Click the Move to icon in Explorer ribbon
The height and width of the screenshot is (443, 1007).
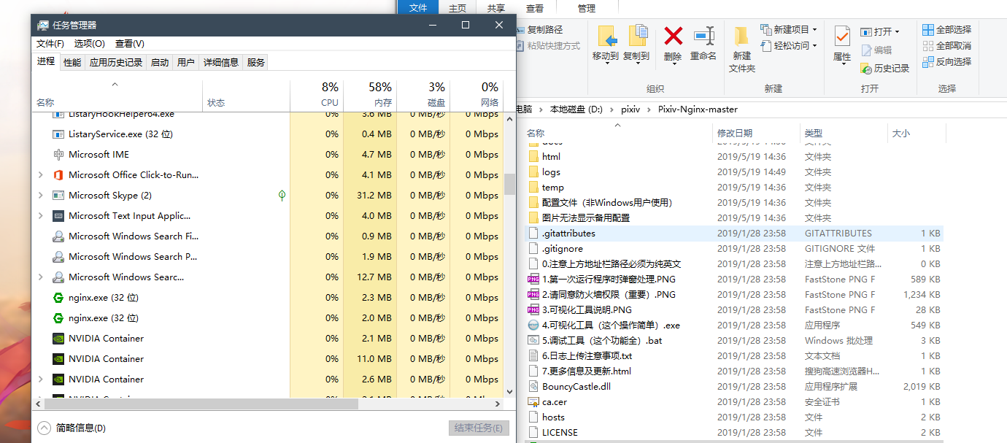606,36
